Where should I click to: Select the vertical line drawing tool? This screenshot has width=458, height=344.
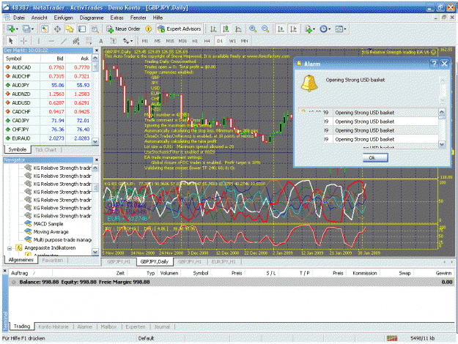[x=39, y=41]
